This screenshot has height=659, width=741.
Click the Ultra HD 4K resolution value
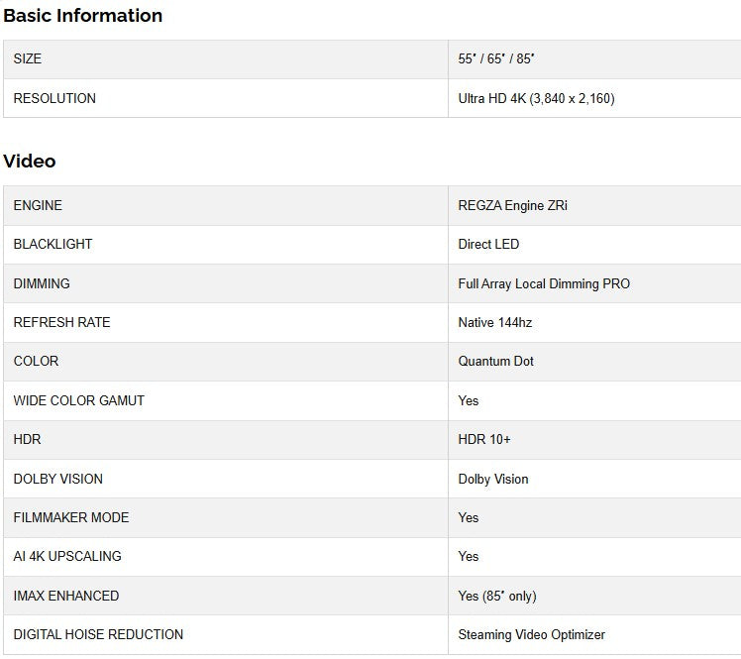[x=536, y=98]
